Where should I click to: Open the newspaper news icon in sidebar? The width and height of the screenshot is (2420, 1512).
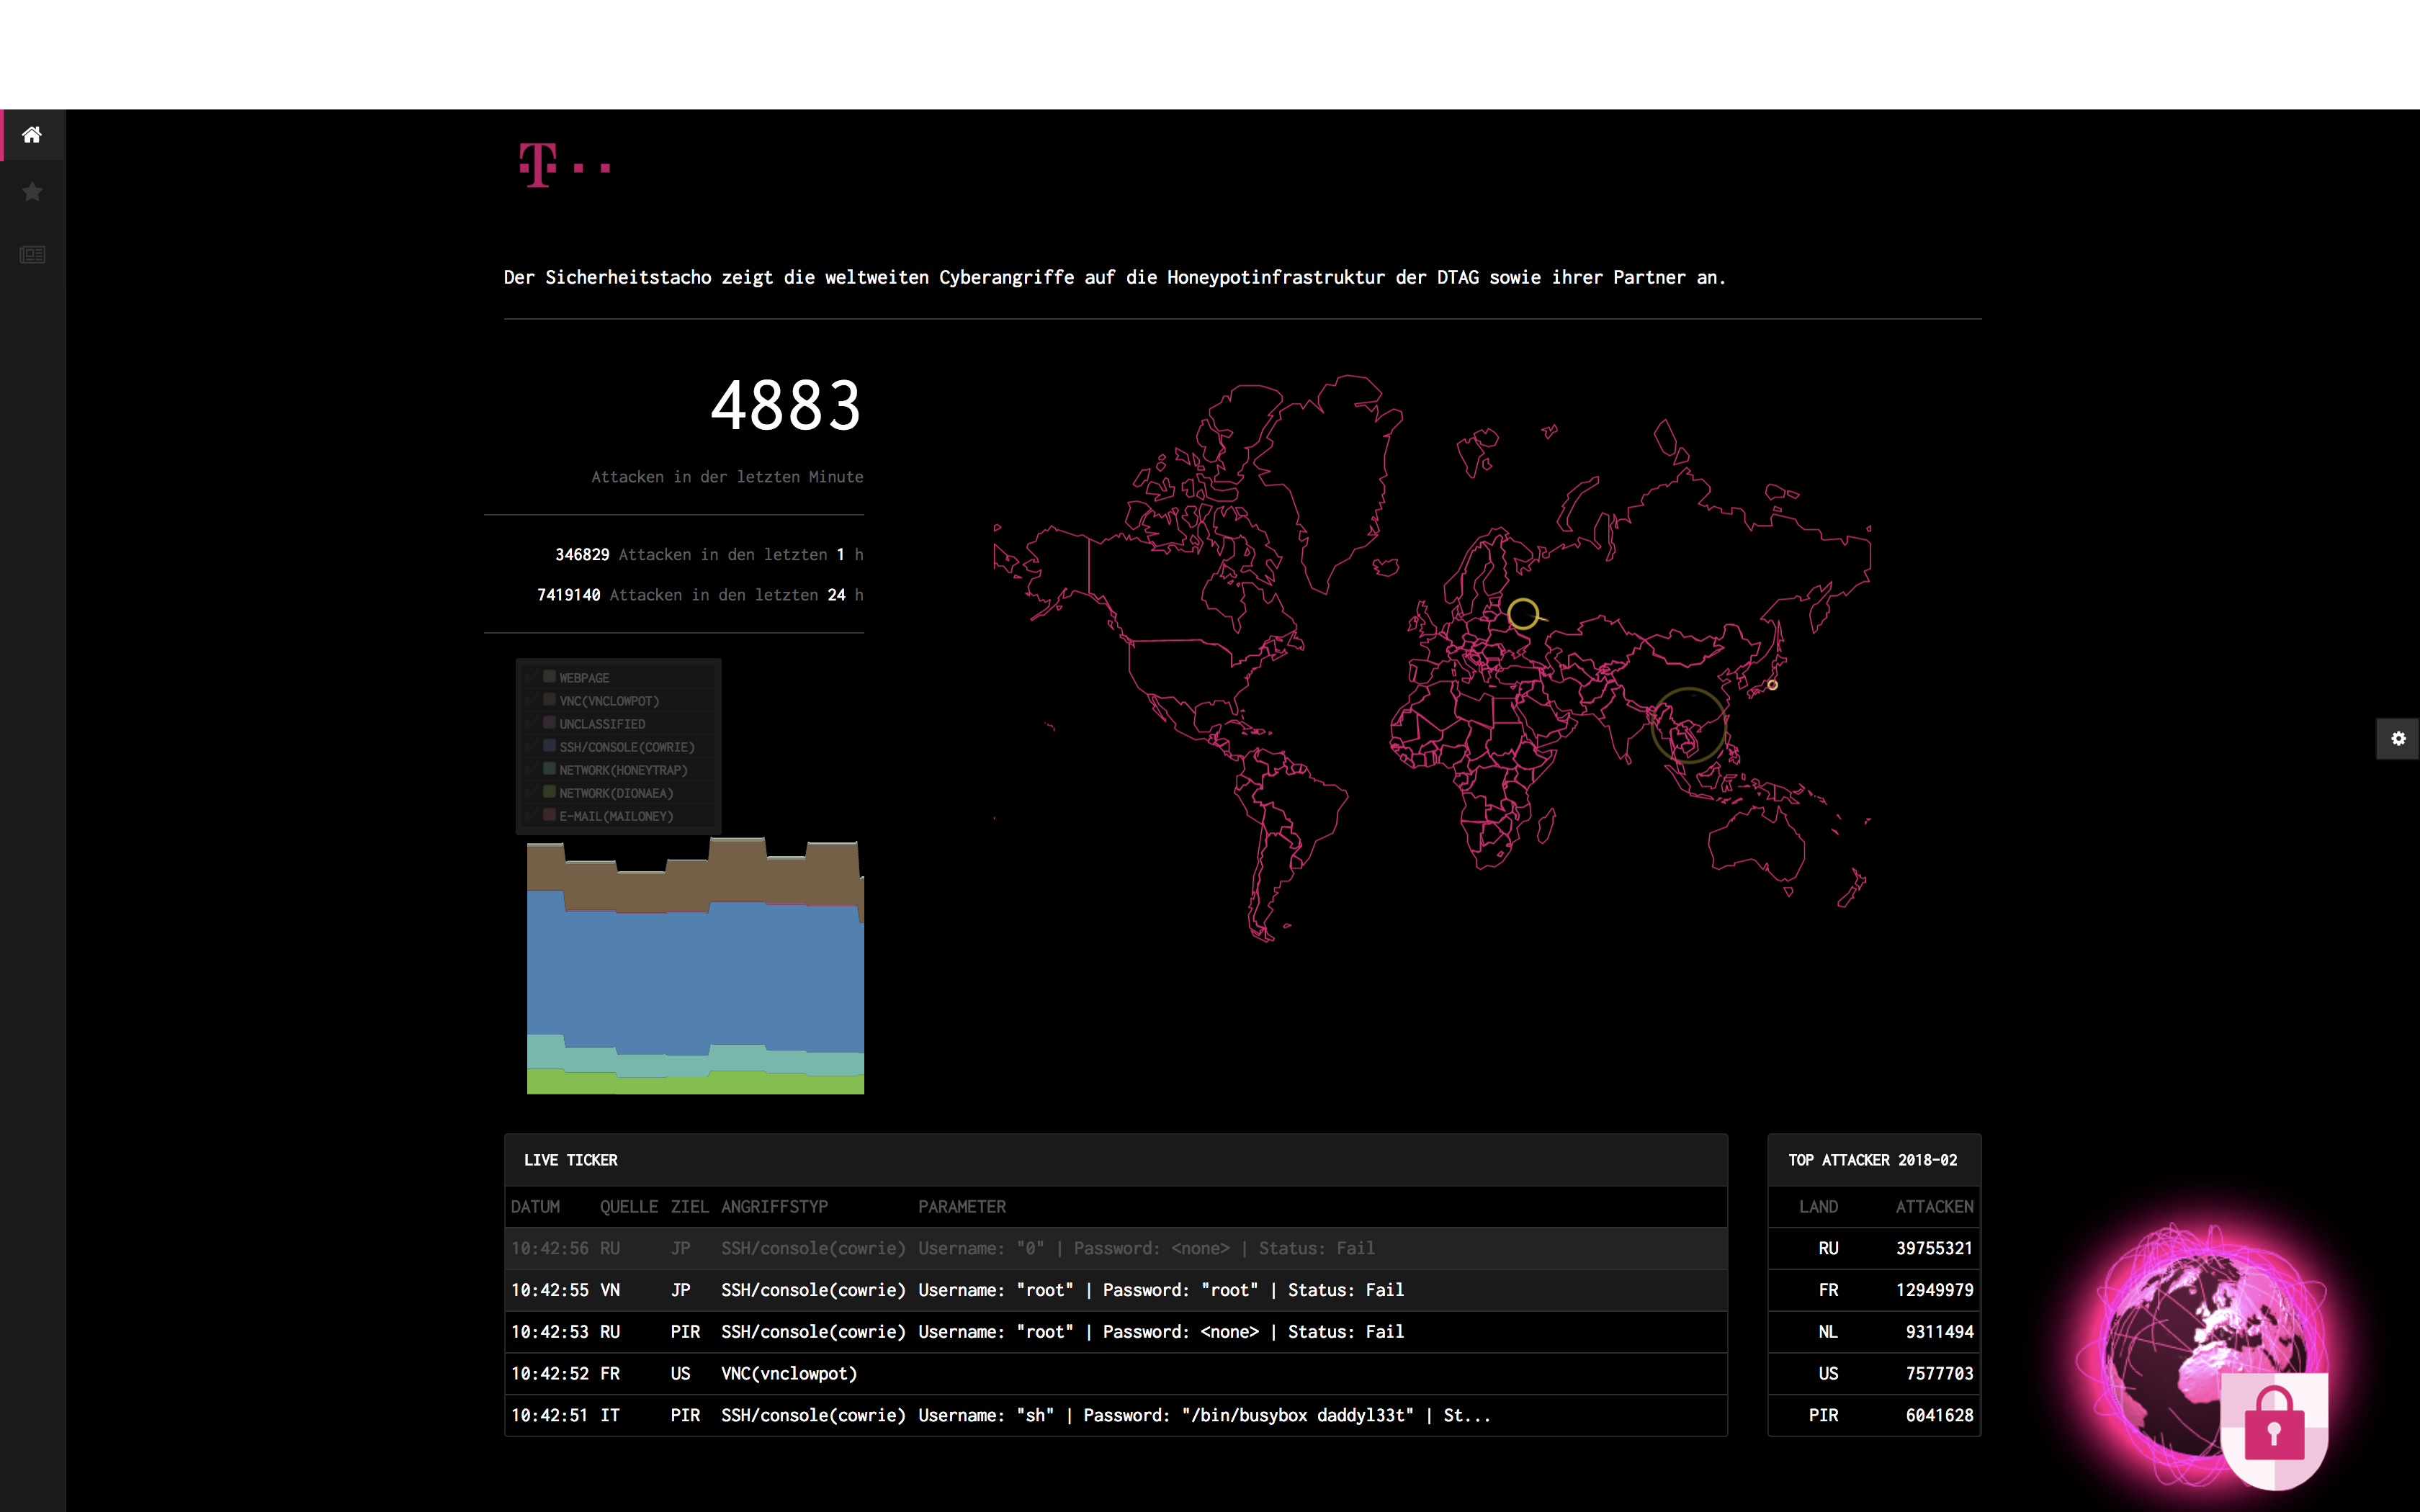(x=32, y=254)
